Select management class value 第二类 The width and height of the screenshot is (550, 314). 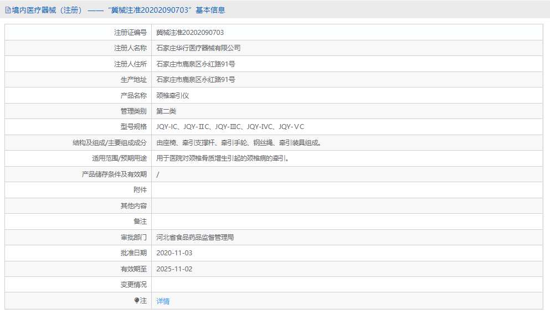pos(166,111)
